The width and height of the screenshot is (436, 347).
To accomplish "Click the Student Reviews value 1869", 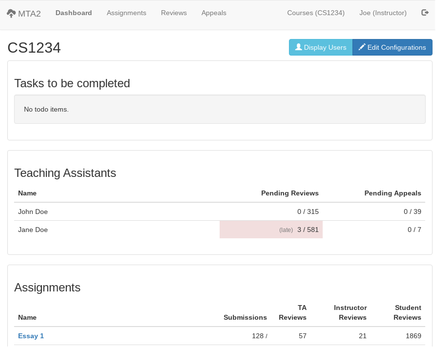I will pos(413,336).
